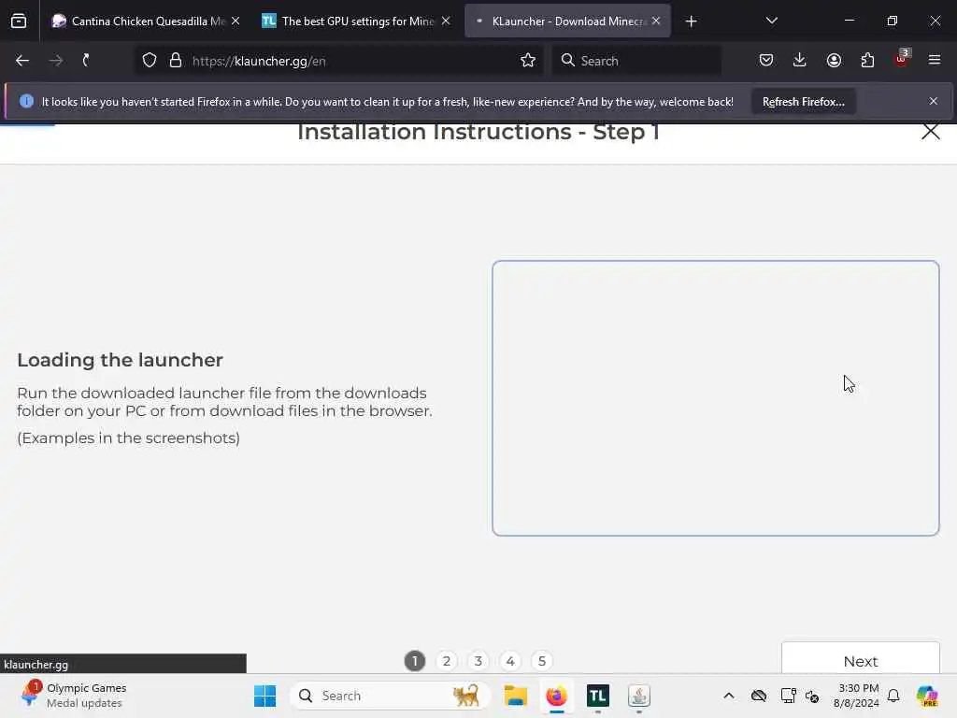Open TLauncher app in taskbar
This screenshot has height=718, width=957.
point(597,696)
